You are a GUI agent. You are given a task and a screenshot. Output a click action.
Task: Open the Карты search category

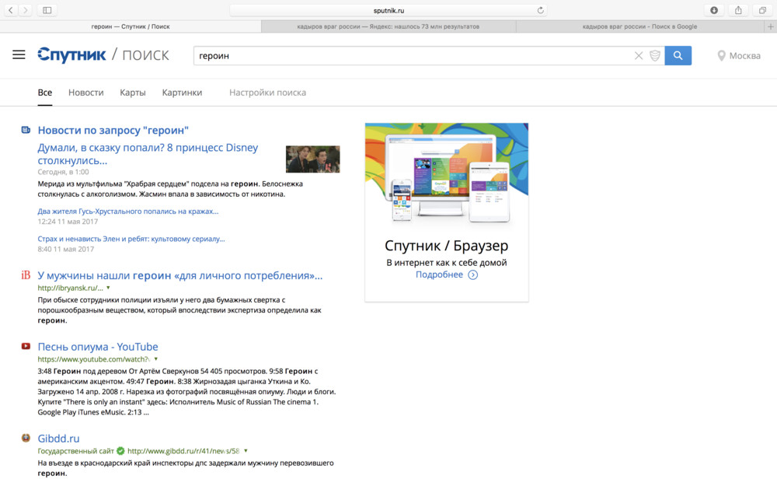click(x=133, y=93)
